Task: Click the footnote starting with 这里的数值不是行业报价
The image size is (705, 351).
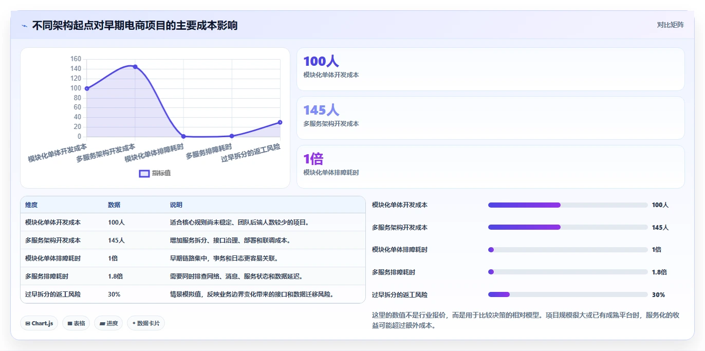Action: tap(526, 320)
